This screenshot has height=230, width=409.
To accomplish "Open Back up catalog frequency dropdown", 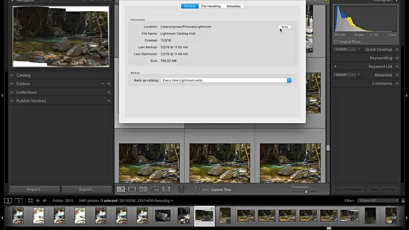I will 226,80.
